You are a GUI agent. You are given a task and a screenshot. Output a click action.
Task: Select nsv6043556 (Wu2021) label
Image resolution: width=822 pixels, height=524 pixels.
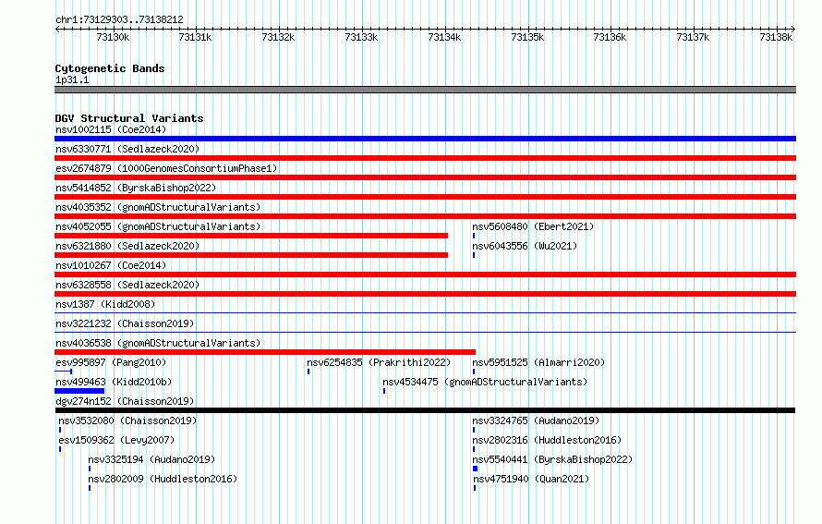pyautogui.click(x=525, y=246)
